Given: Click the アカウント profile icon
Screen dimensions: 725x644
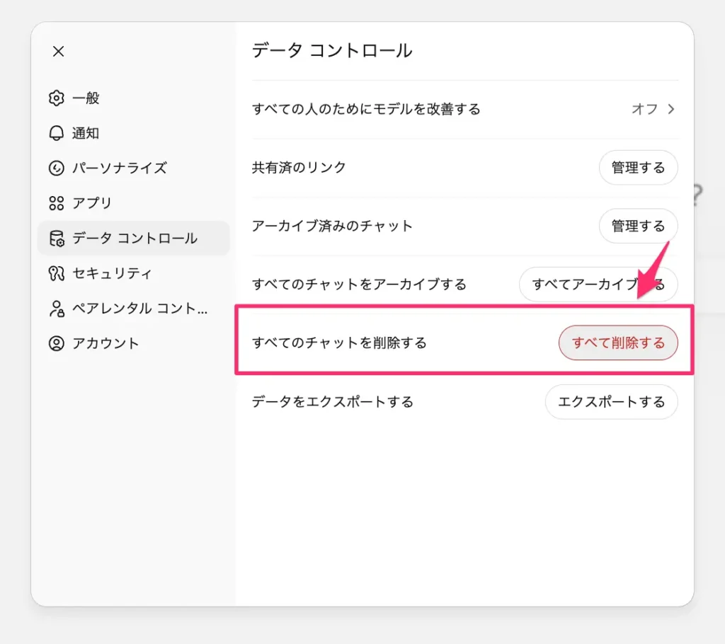Looking at the screenshot, I should click(56, 343).
